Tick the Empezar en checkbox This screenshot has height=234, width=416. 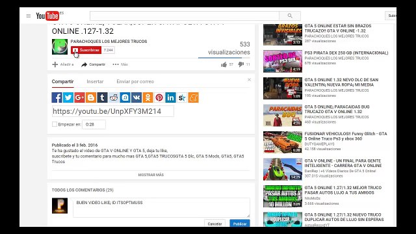click(x=55, y=124)
